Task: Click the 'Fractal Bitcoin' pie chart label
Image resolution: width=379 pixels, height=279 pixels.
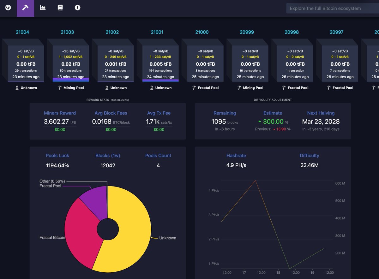Action: click(x=52, y=237)
